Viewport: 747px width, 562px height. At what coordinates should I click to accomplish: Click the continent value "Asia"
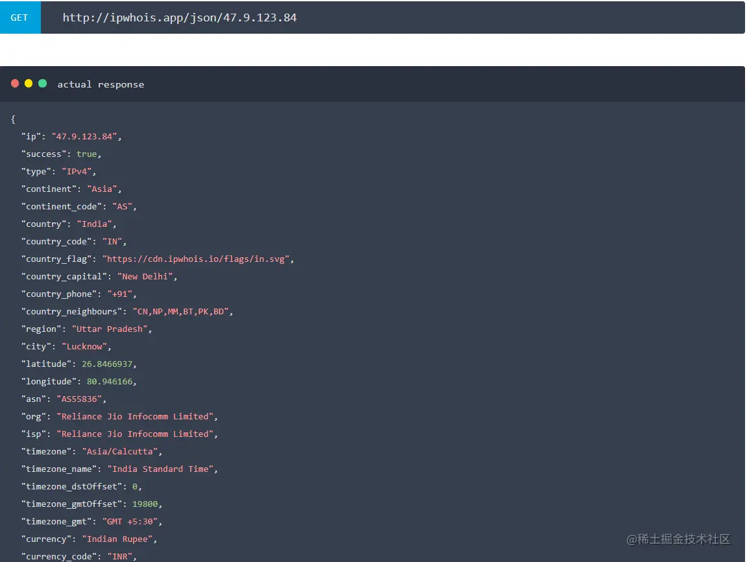[101, 189]
